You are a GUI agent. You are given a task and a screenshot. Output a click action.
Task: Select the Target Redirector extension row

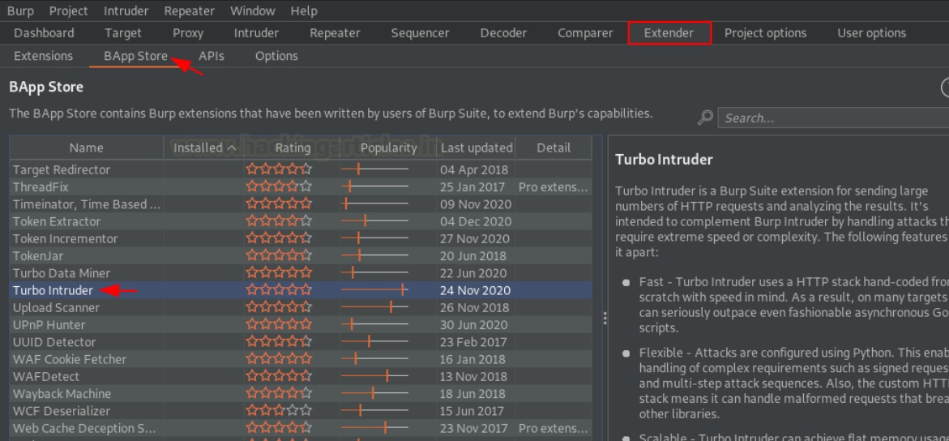point(301,169)
